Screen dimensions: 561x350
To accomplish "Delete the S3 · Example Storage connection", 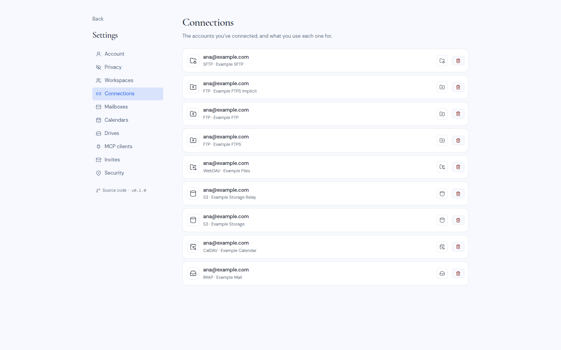I will pos(458,220).
